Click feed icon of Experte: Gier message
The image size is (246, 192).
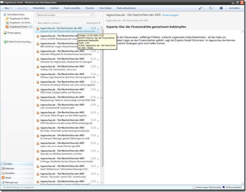[x=38, y=28]
